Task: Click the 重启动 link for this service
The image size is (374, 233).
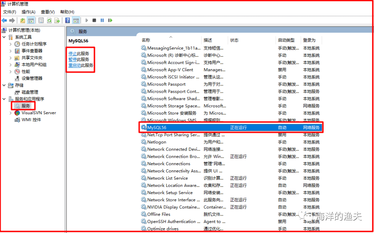Action: click(x=75, y=65)
